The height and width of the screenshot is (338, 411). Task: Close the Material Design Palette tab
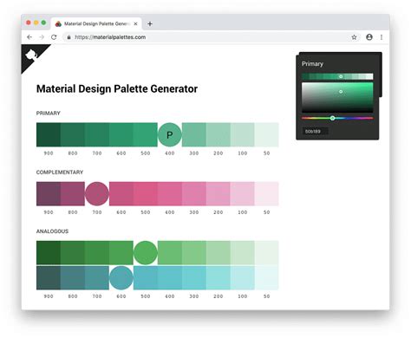[135, 24]
